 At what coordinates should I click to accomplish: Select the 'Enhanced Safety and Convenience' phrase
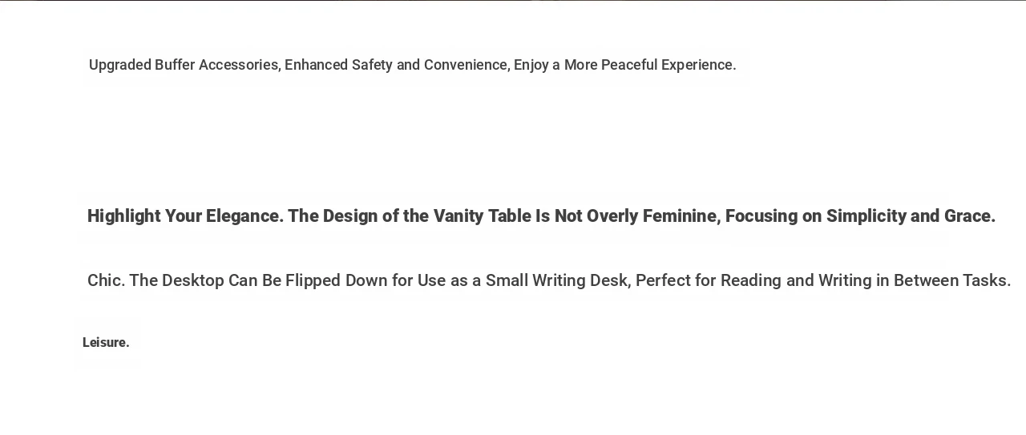click(x=397, y=65)
